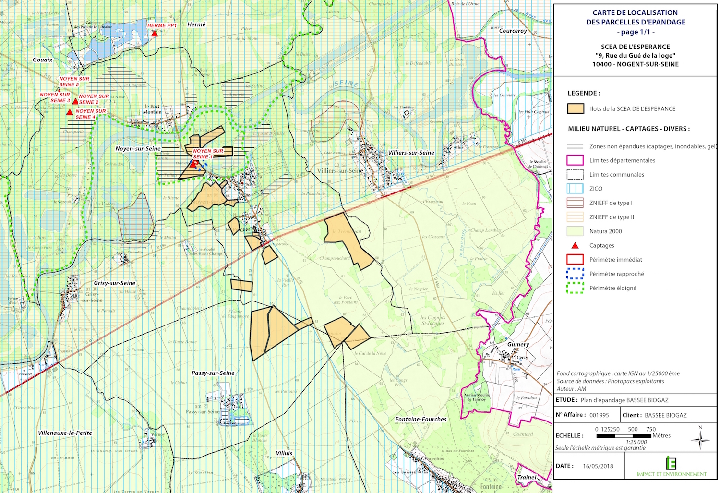The height and width of the screenshot is (493, 720).
Task: Click the Passy-sur-Seine town label
Action: pyautogui.click(x=213, y=373)
